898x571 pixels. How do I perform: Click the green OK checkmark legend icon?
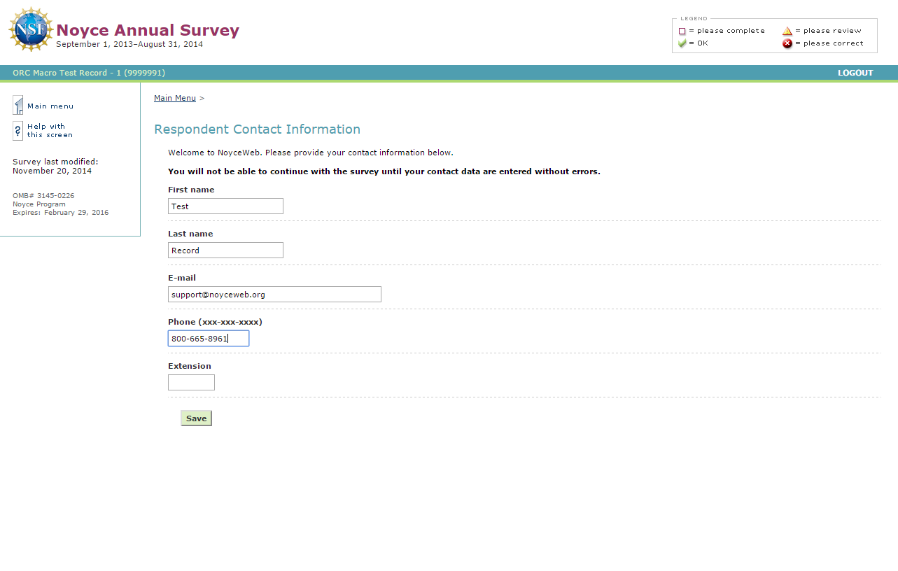(682, 43)
